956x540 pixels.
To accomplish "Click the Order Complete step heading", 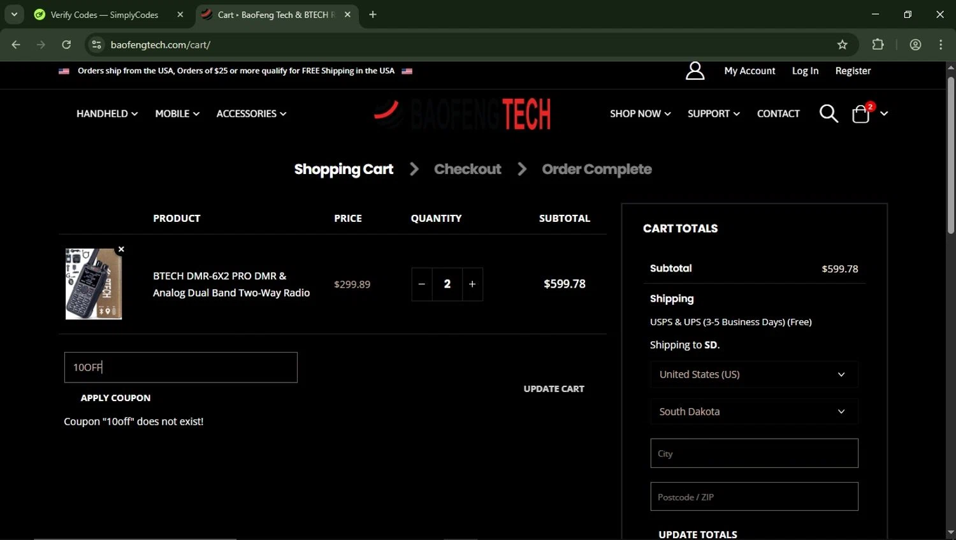I will click(597, 169).
